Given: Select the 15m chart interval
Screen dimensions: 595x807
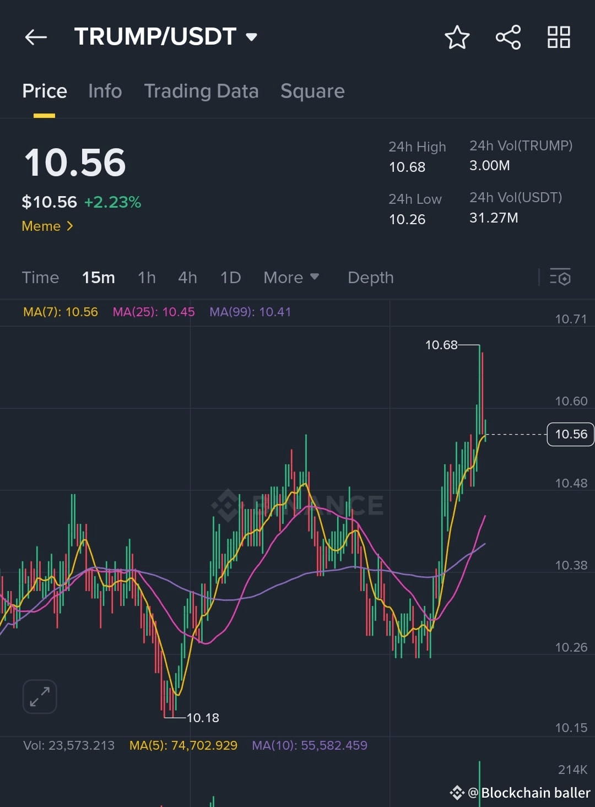Looking at the screenshot, I should pos(98,277).
